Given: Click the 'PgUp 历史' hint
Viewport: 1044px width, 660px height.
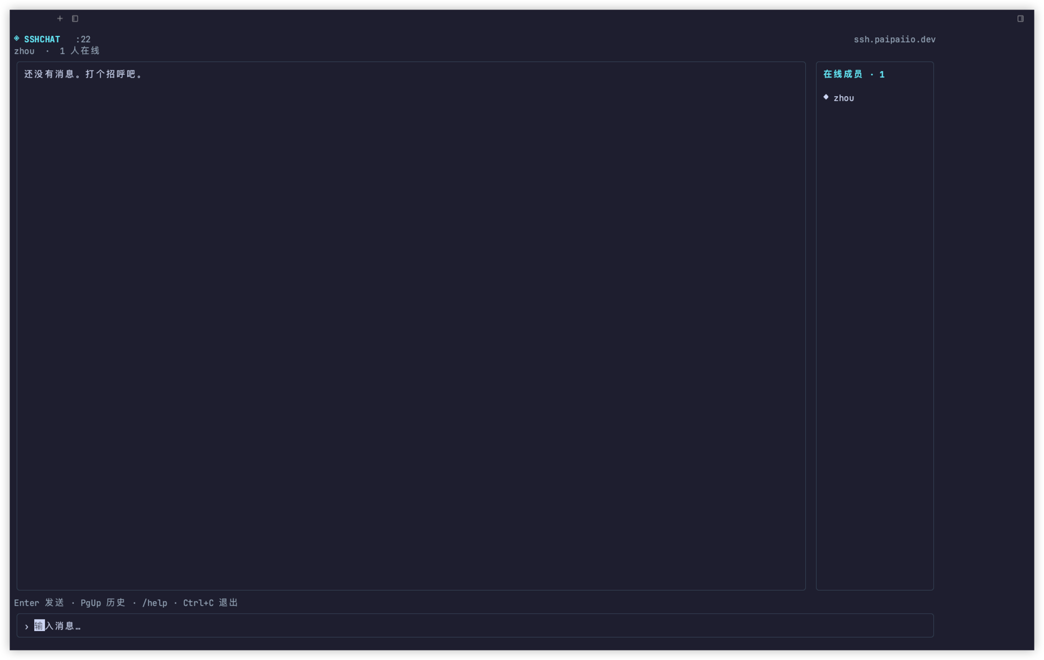Looking at the screenshot, I should (x=103, y=603).
